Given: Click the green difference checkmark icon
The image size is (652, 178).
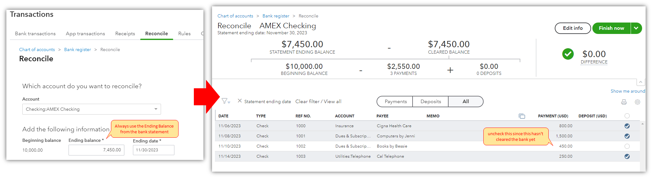Looking at the screenshot, I should [x=568, y=54].
